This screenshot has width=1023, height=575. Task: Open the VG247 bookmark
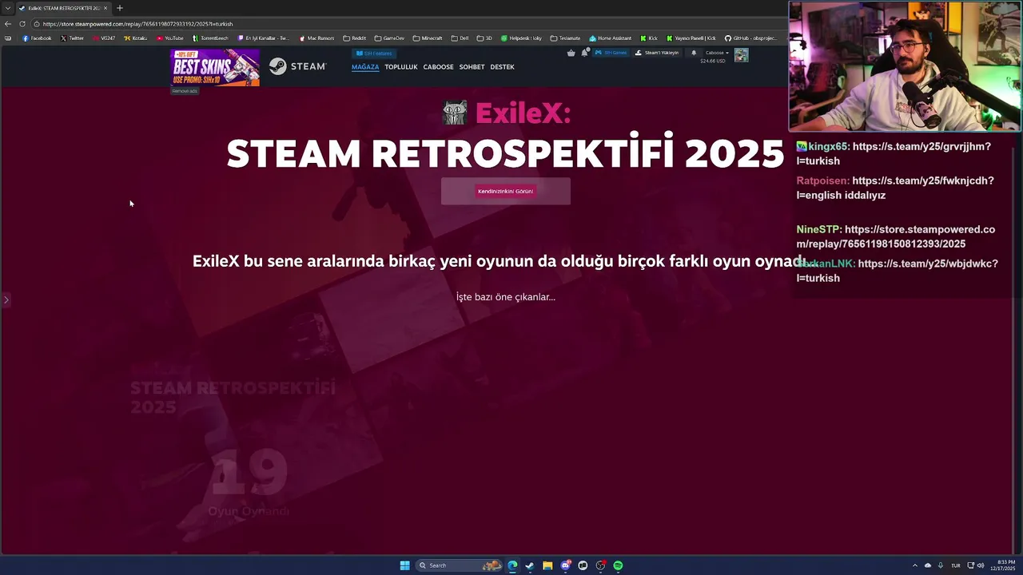104,38
